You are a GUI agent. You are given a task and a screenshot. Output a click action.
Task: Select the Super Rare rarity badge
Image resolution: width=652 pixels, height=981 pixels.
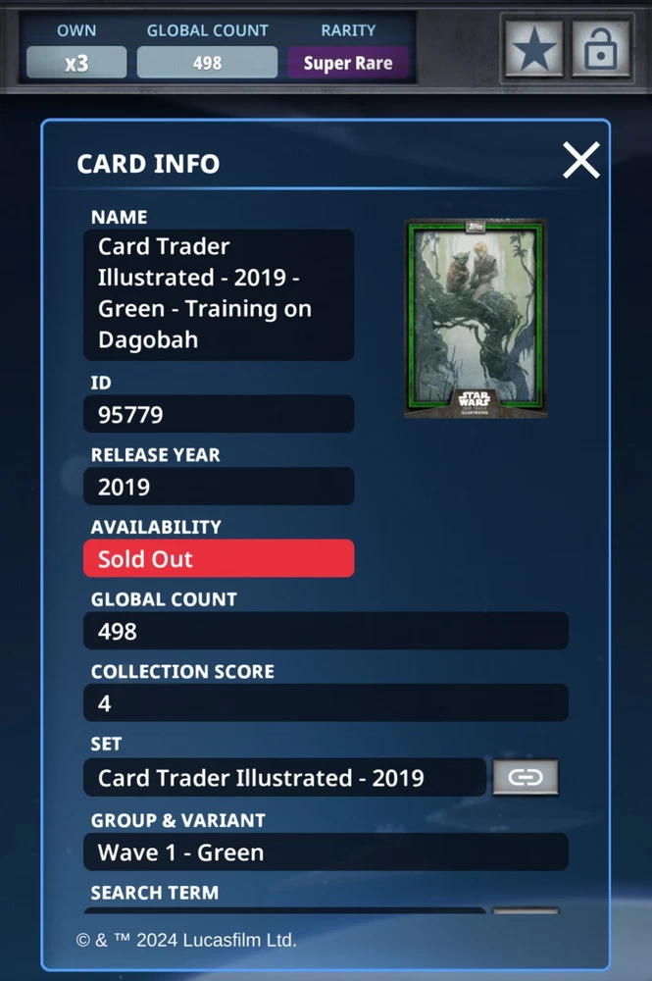pyautogui.click(x=348, y=63)
